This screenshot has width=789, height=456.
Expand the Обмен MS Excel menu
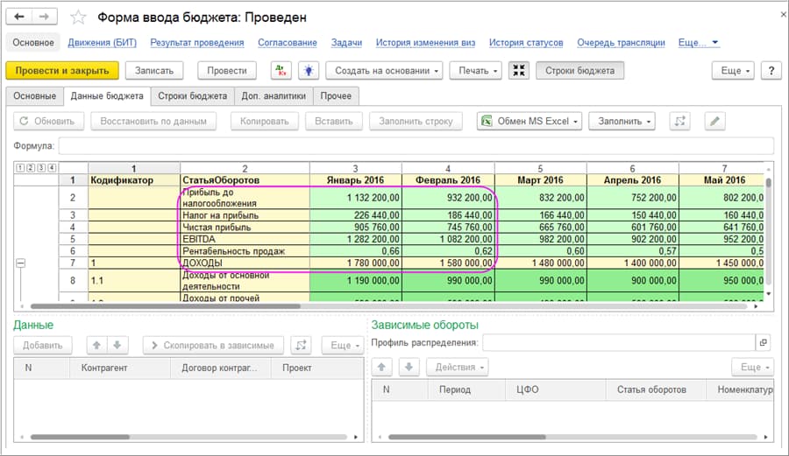click(x=530, y=121)
